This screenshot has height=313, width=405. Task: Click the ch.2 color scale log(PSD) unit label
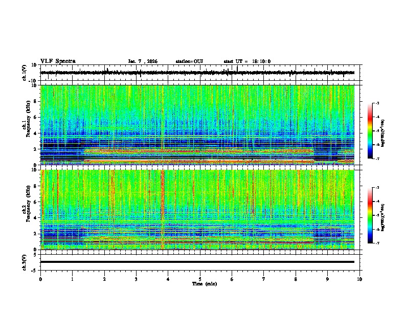[383, 217]
